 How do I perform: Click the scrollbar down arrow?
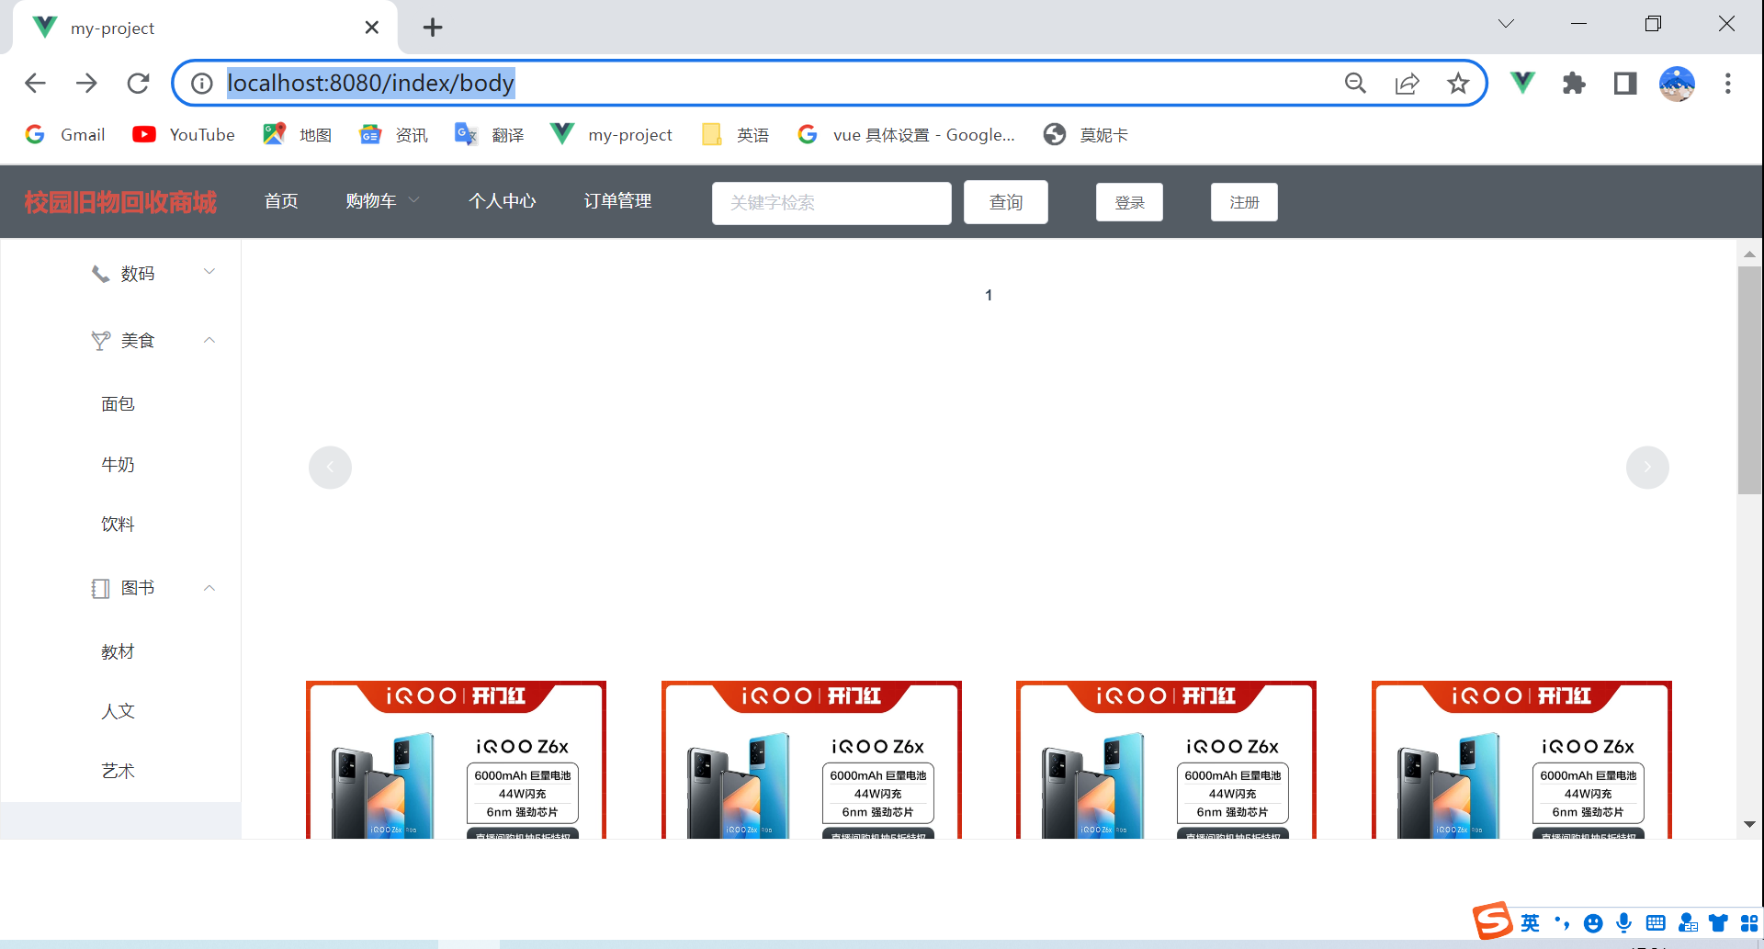(x=1749, y=824)
